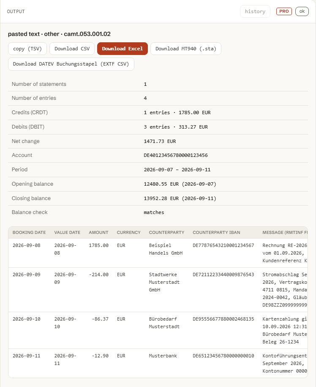Select the amount -12.90 cell

point(100,356)
